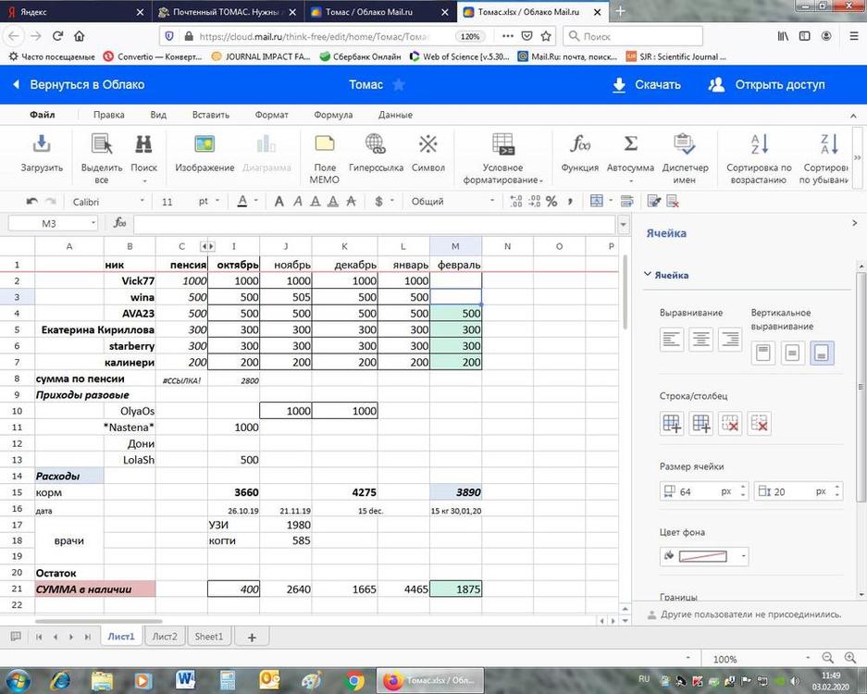867x694 pixels.
Task: Open the Символ insert symbol tool
Action: (x=427, y=144)
